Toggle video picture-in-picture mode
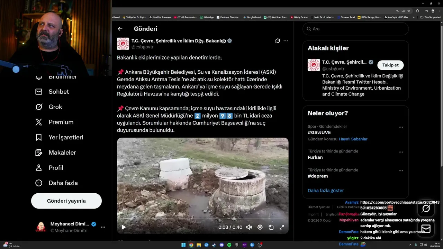This screenshot has width=443, height=249. (271, 227)
